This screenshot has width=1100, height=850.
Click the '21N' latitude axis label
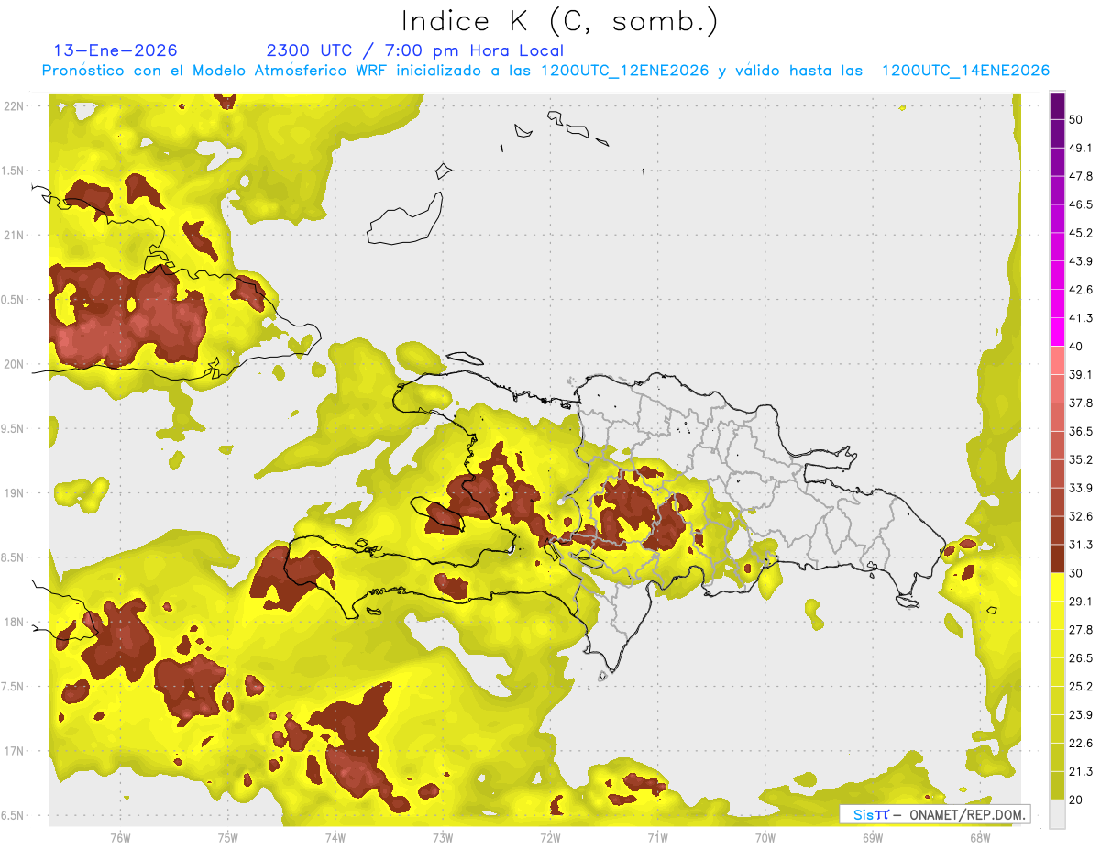(14, 235)
